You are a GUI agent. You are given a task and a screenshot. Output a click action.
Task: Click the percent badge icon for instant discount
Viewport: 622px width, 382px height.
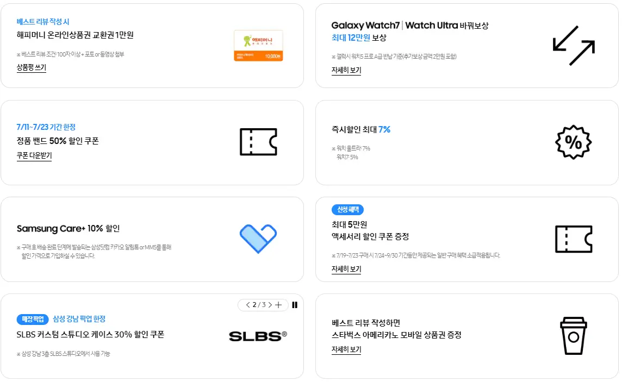point(573,143)
